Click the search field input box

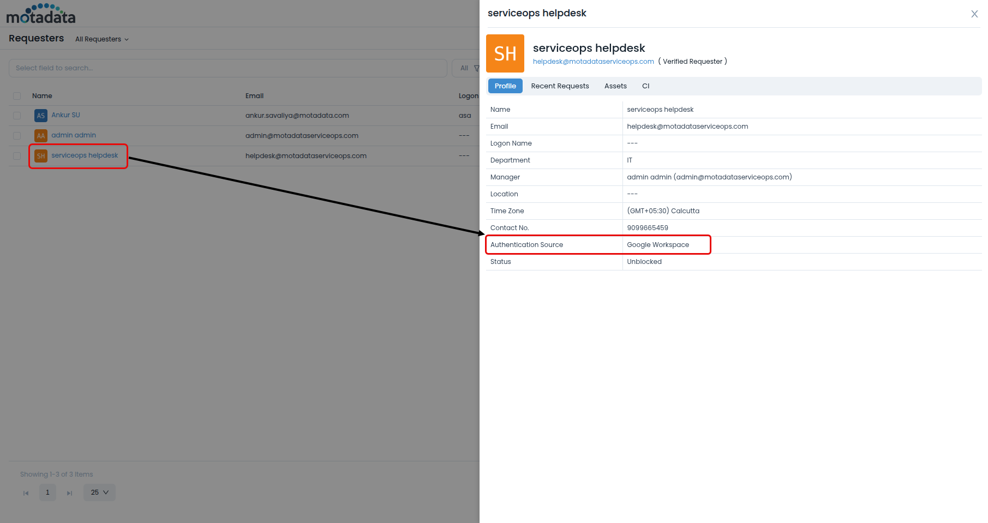228,68
